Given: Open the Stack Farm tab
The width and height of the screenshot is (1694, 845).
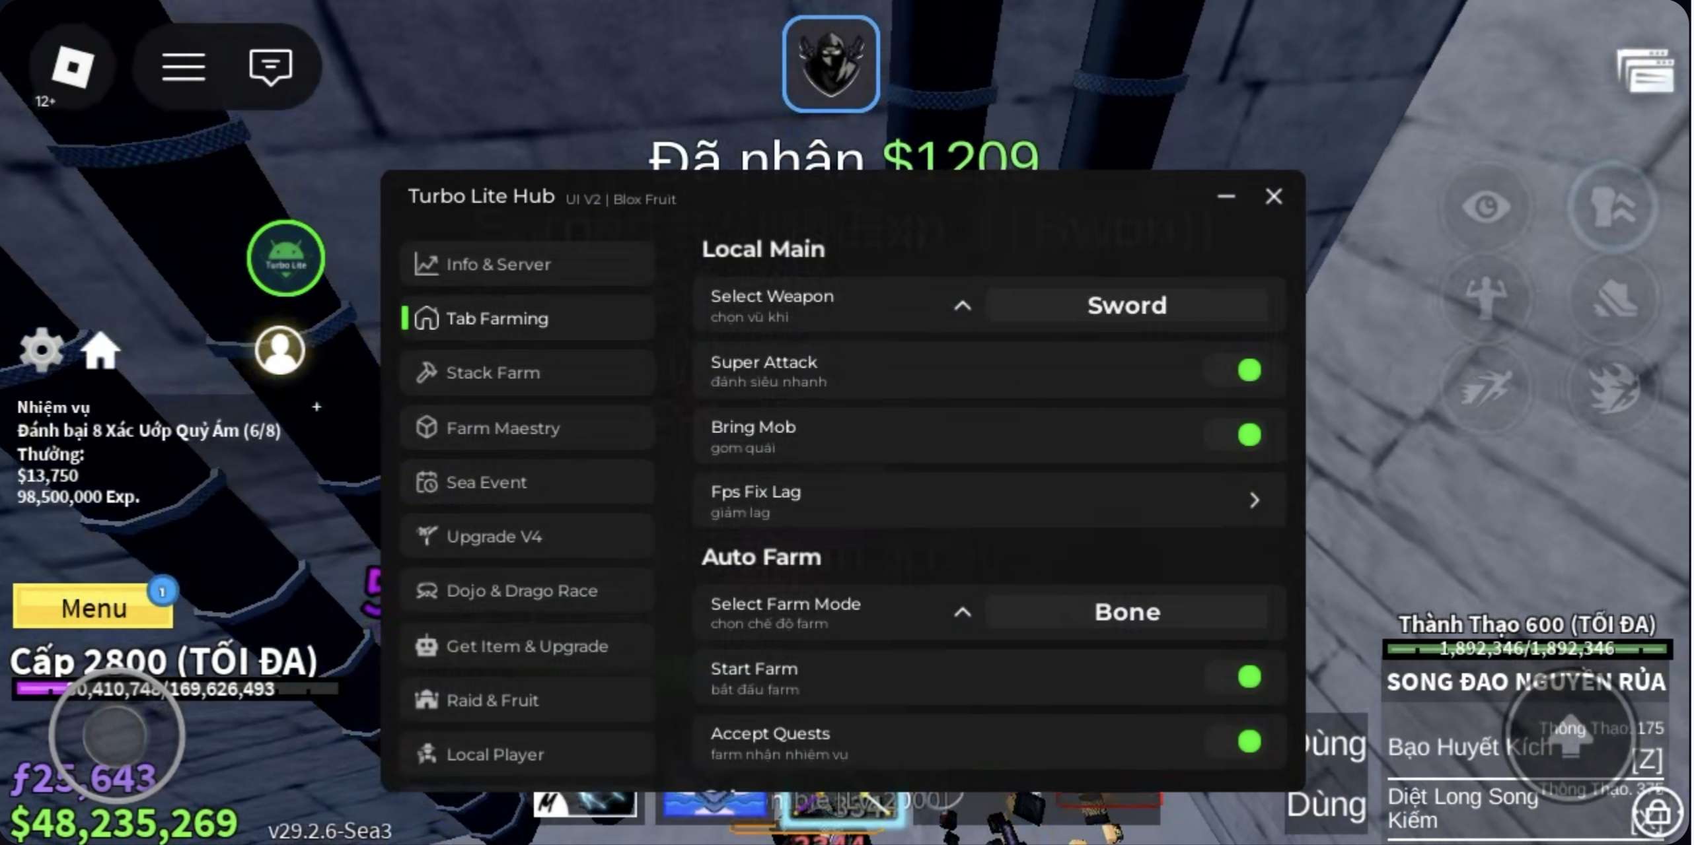Looking at the screenshot, I should pyautogui.click(x=527, y=372).
